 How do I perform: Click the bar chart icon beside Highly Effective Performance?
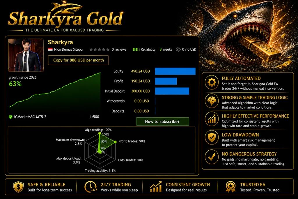click(x=212, y=119)
